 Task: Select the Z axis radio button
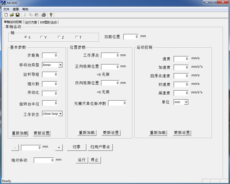point(59,37)
